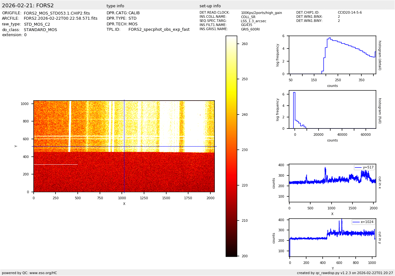Click the yellow band of the color bar
The height and width of the screenshot is (276, 395).
(x=231, y=92)
